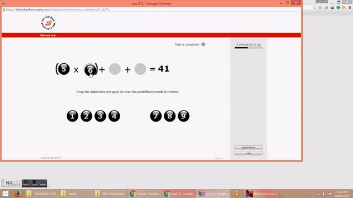Pick the digit 8 ball
The image size is (353, 198).
click(170, 116)
